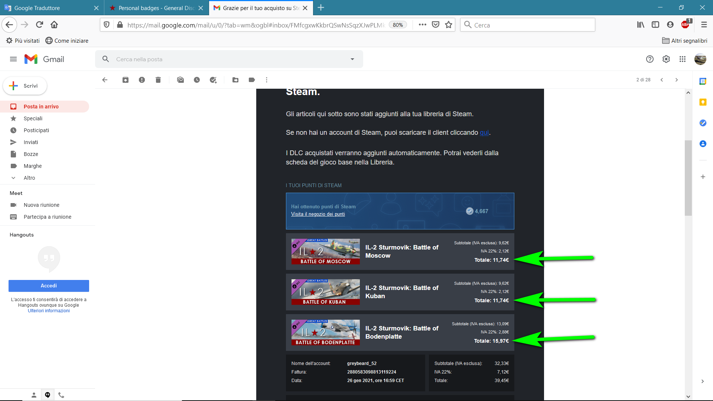Open the Posta in arrivo folder
Image resolution: width=713 pixels, height=401 pixels.
tap(41, 107)
